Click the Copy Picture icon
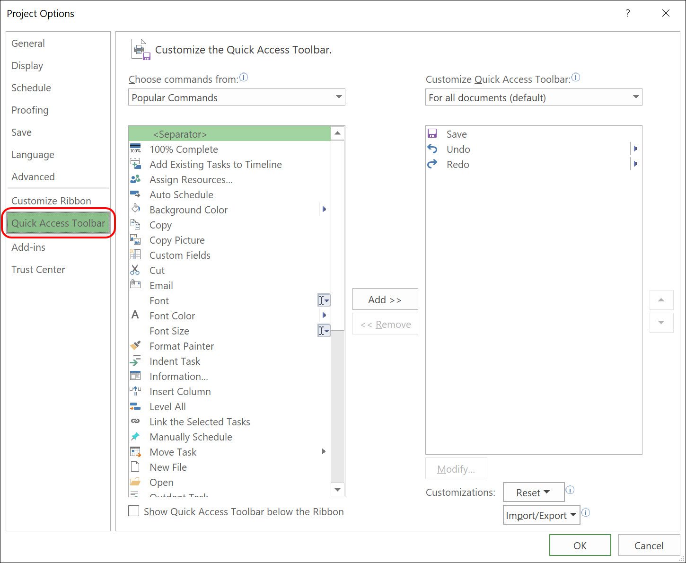The height and width of the screenshot is (563, 686). [135, 240]
